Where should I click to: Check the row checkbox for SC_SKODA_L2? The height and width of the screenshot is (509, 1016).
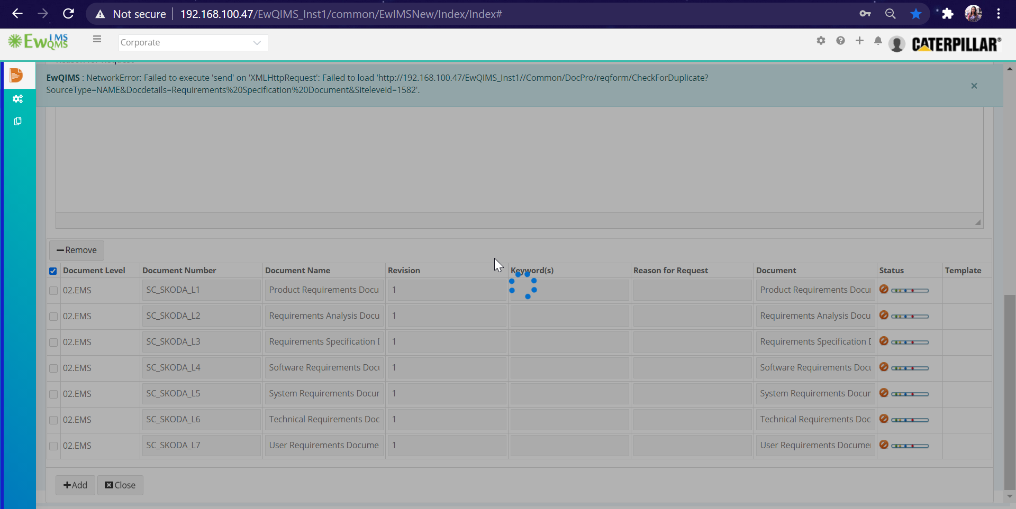53,317
